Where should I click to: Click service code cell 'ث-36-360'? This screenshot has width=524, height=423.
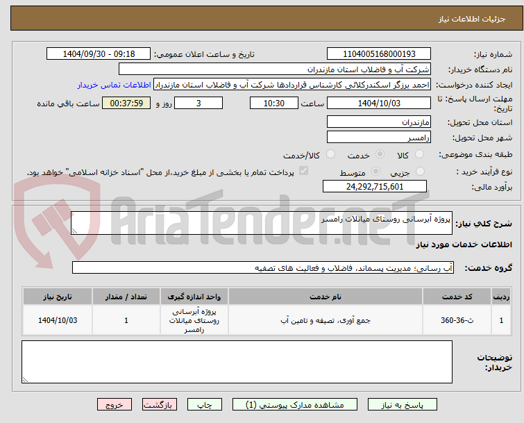click(457, 320)
